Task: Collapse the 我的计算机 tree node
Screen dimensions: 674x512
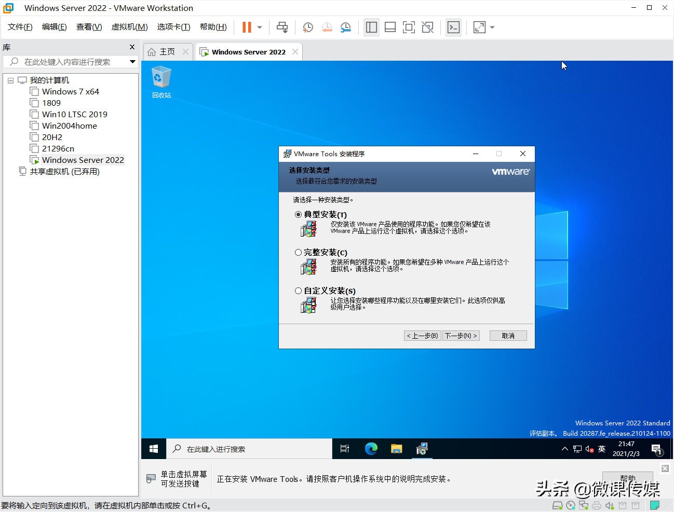Action: pyautogui.click(x=10, y=80)
